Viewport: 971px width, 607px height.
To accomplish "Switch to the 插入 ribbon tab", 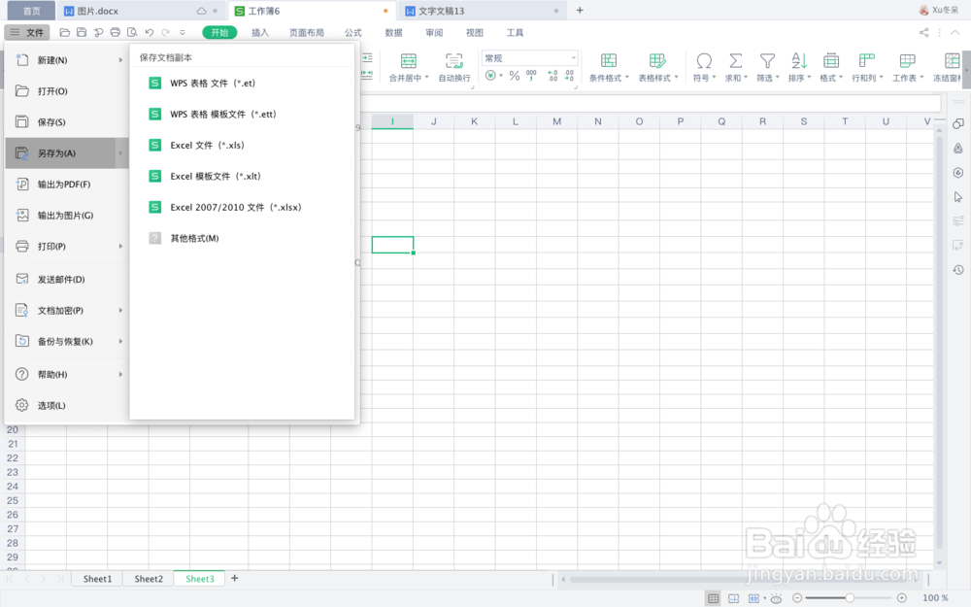I will pyautogui.click(x=260, y=33).
